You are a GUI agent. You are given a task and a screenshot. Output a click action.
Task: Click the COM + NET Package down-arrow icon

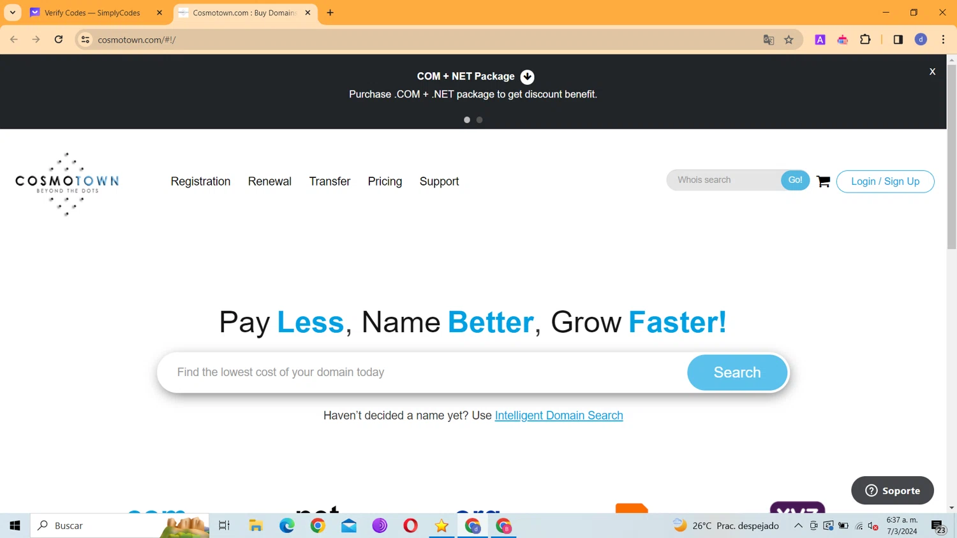pos(527,76)
